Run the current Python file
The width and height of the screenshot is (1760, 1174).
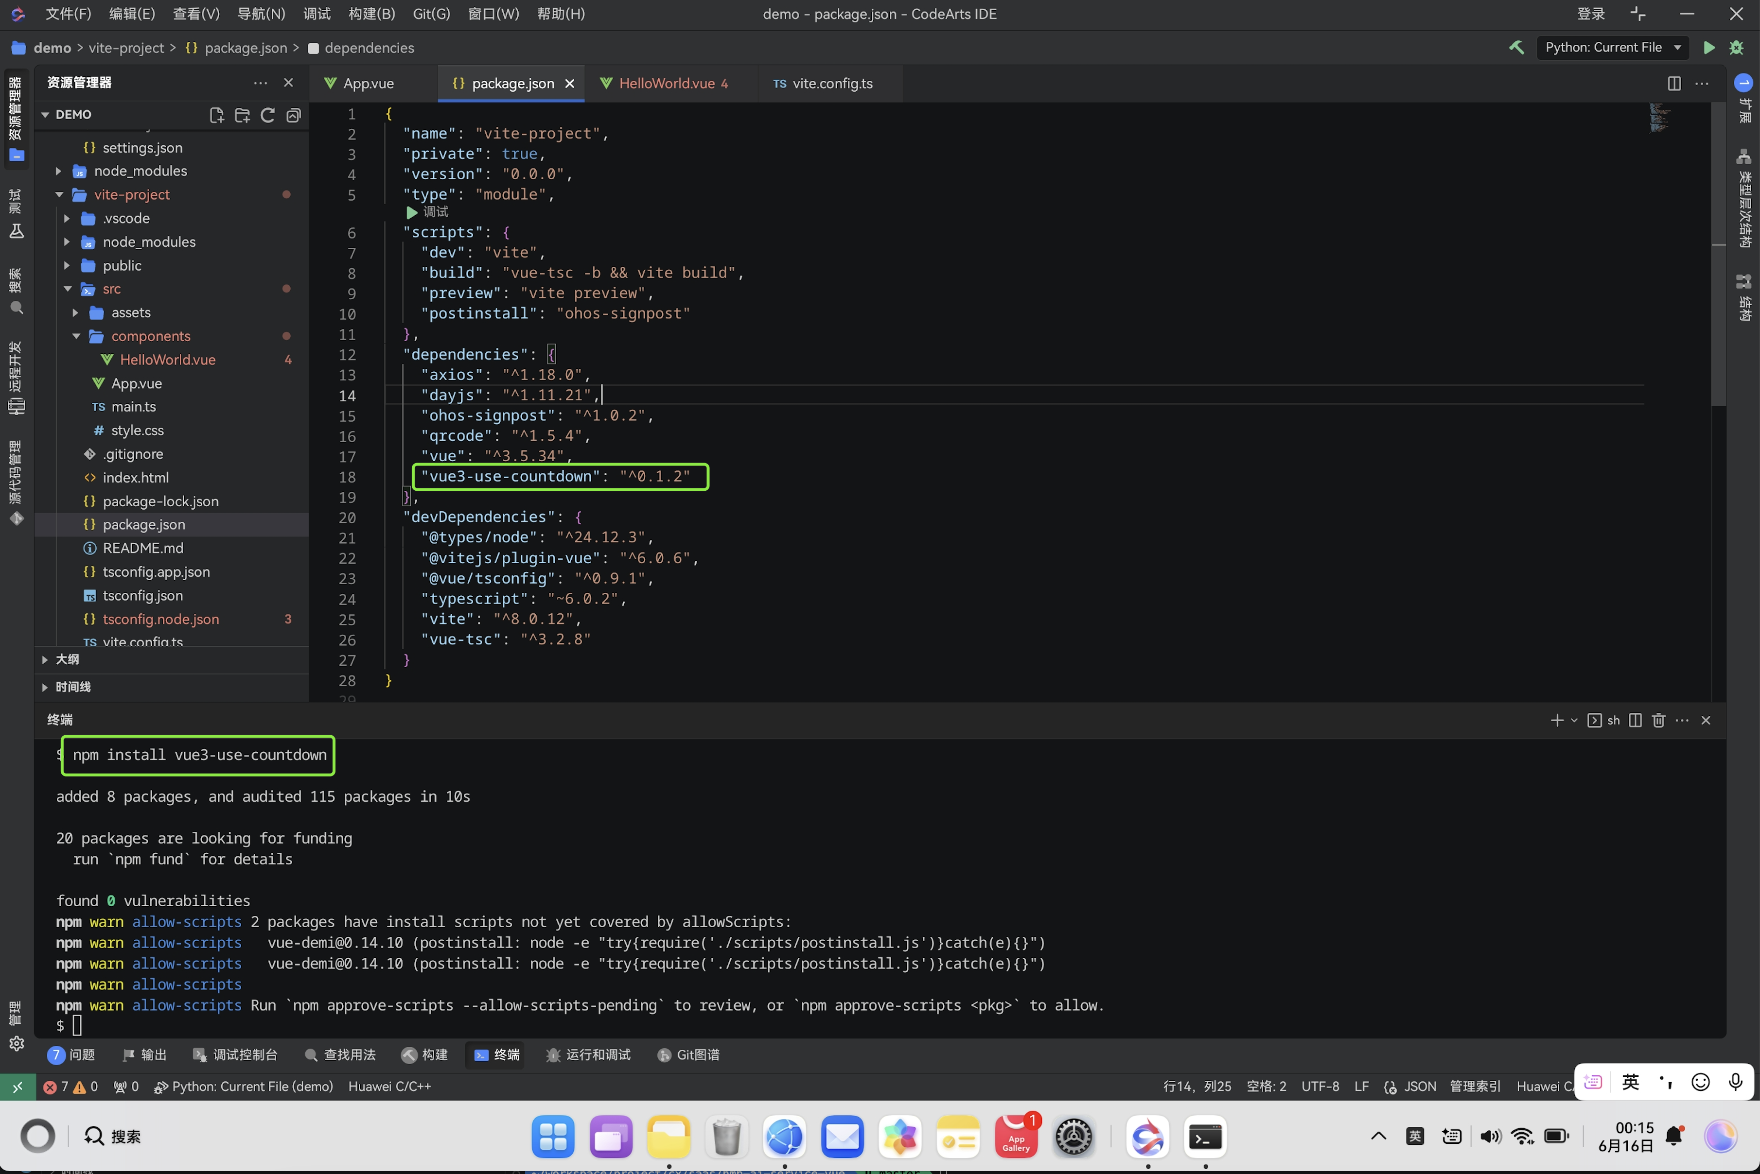tap(1709, 47)
